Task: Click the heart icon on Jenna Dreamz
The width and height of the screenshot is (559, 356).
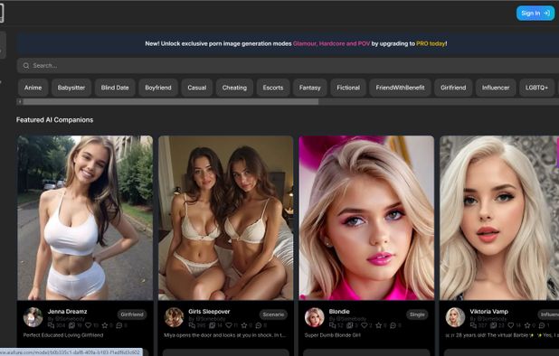Action: [88, 325]
